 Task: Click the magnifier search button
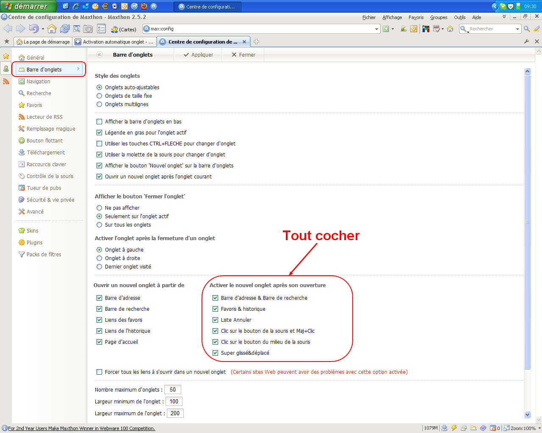click(x=527, y=29)
